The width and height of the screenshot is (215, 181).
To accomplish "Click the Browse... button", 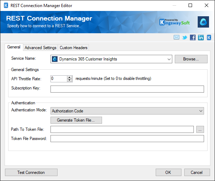I will coord(191,59).
